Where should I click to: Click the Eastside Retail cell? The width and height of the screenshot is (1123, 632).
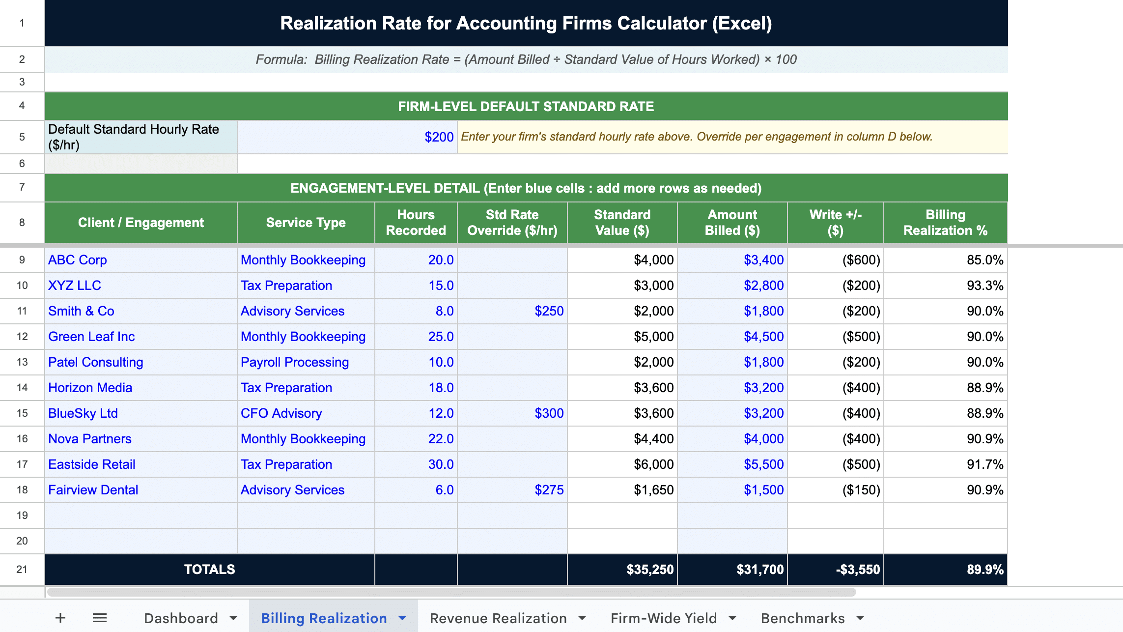[x=141, y=464]
